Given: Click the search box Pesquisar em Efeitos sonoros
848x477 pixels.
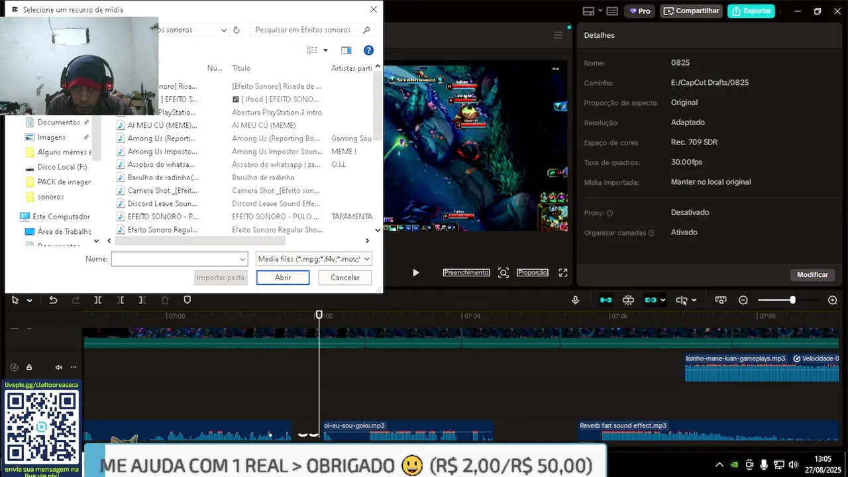Looking at the screenshot, I should click(313, 30).
